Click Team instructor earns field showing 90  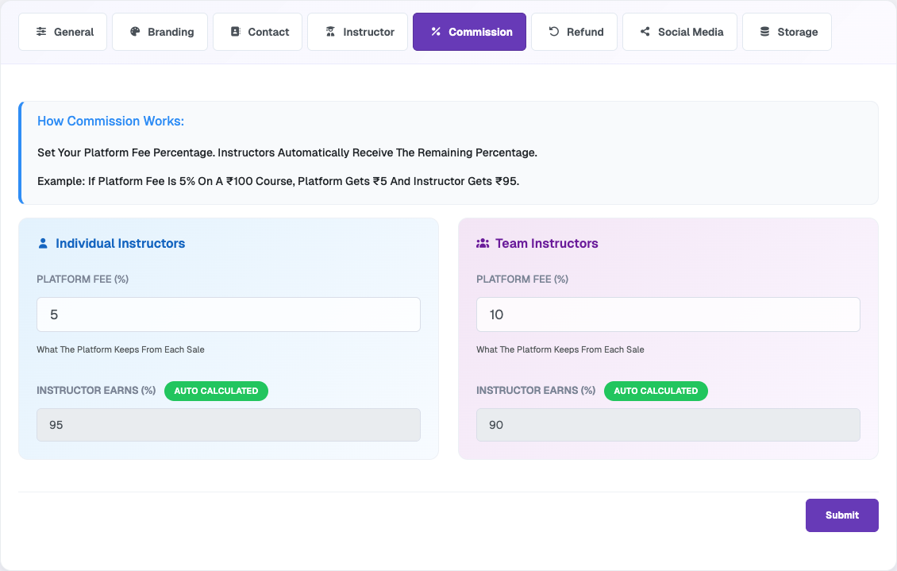coord(668,425)
